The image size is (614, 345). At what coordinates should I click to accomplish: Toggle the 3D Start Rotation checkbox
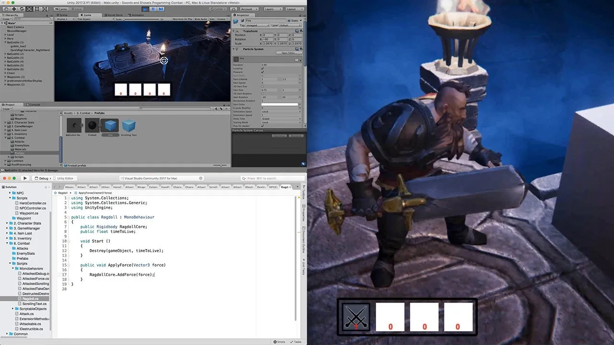tap(262, 93)
